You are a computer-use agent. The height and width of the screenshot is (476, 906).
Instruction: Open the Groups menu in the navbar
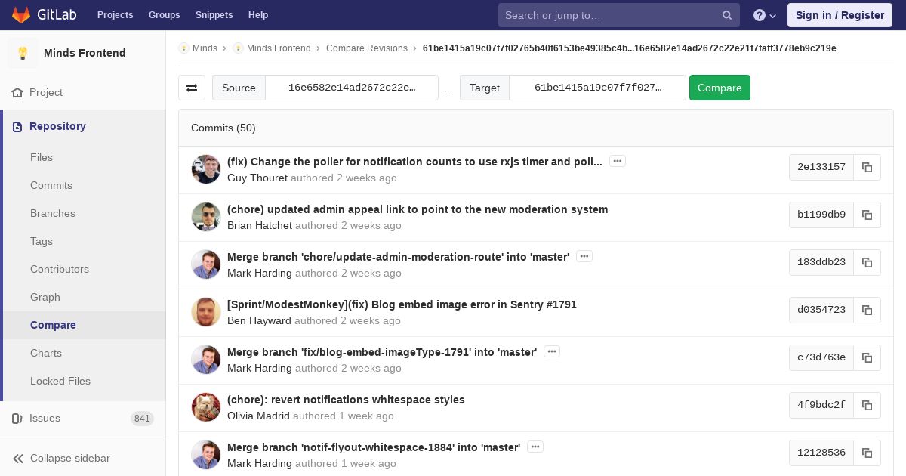click(165, 15)
